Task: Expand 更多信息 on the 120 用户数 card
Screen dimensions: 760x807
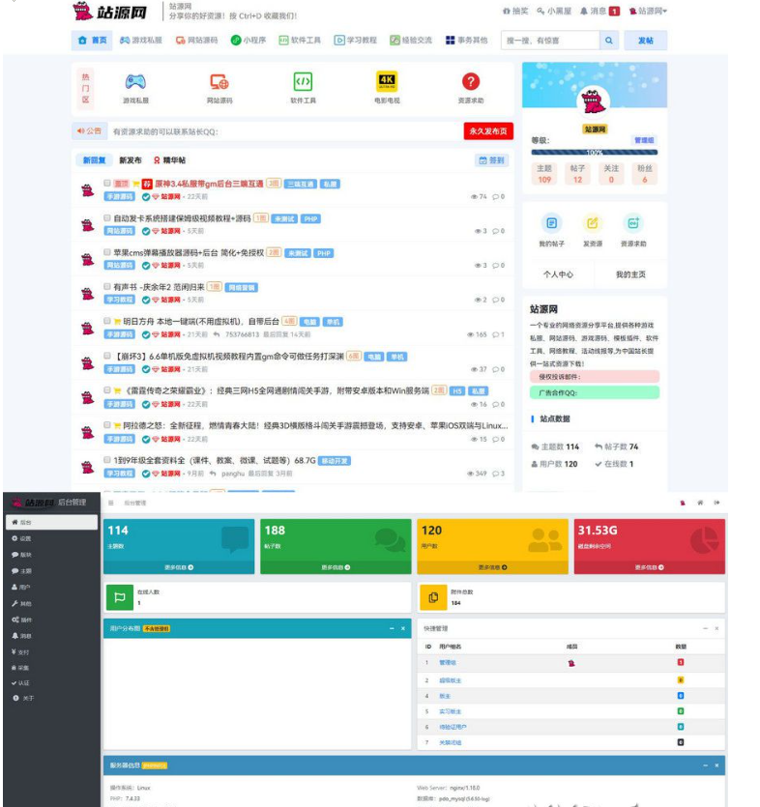Action: [x=492, y=567]
